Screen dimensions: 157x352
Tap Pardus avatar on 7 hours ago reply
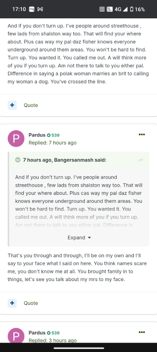16,139
